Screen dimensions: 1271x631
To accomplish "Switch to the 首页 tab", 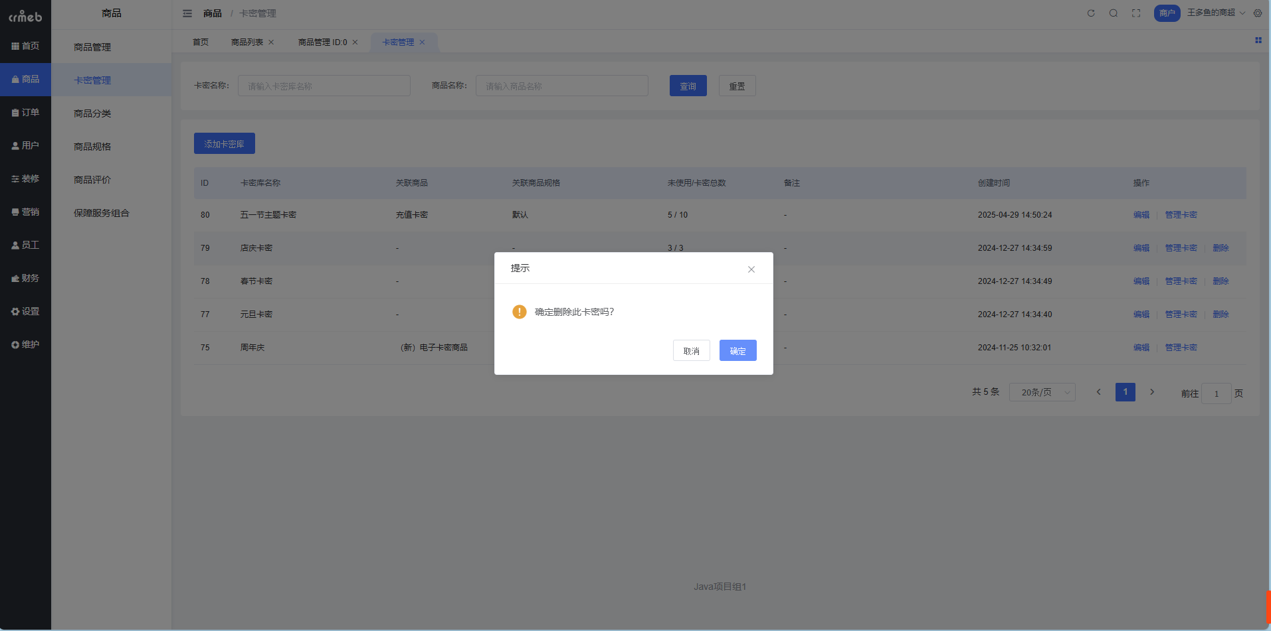I will tap(201, 42).
